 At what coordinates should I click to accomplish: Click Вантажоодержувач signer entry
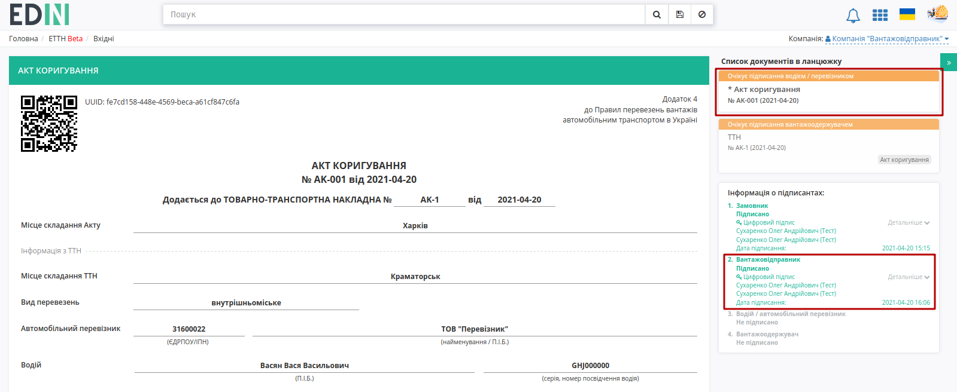(x=767, y=335)
